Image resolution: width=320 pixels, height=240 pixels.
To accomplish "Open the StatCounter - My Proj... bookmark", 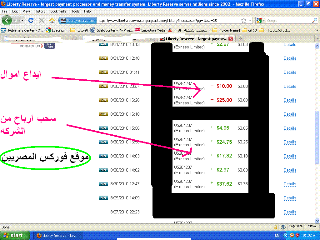I will coord(112,30).
